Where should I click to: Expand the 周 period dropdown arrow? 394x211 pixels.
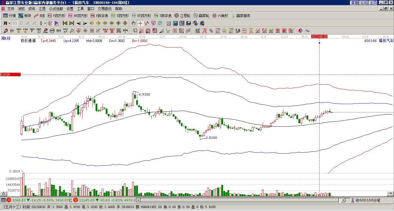pos(9,23)
